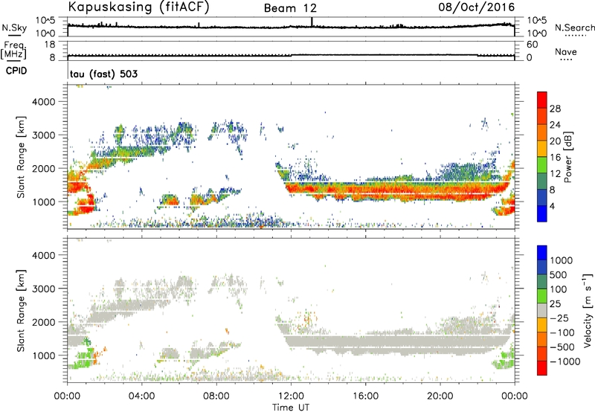Click the 04:00 time axis tick label
This screenshot has height=412, width=595.
point(141,396)
